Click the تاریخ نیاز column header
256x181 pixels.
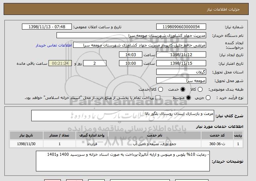[x=26, y=136]
